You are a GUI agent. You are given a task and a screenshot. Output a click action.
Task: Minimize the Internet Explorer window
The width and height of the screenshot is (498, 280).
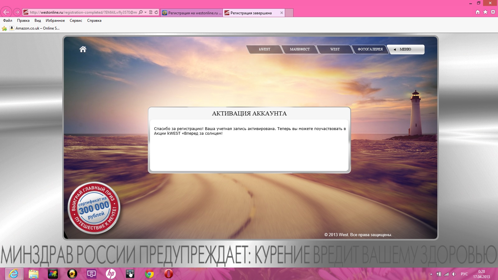tap(471, 3)
